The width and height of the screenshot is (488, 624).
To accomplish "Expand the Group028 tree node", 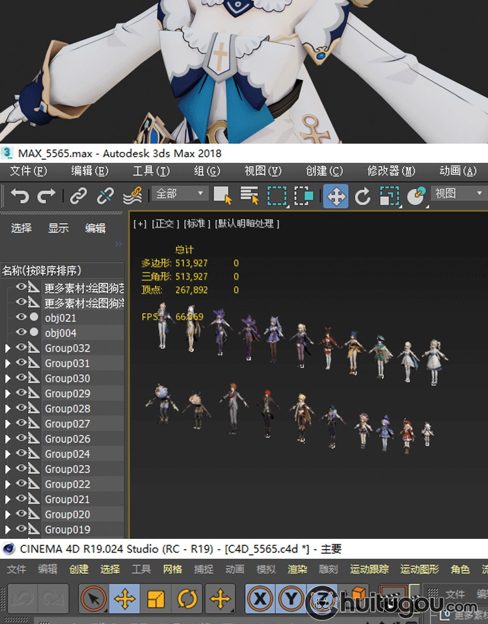I will tap(7, 409).
